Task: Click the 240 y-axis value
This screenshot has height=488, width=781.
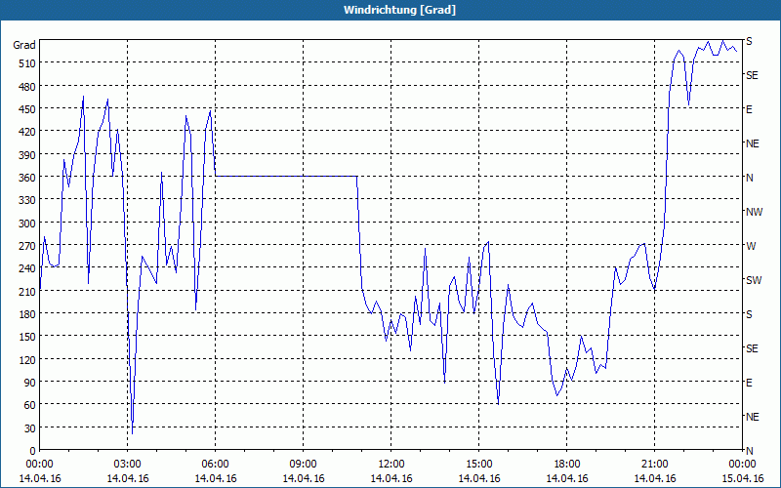Action: [x=28, y=269]
